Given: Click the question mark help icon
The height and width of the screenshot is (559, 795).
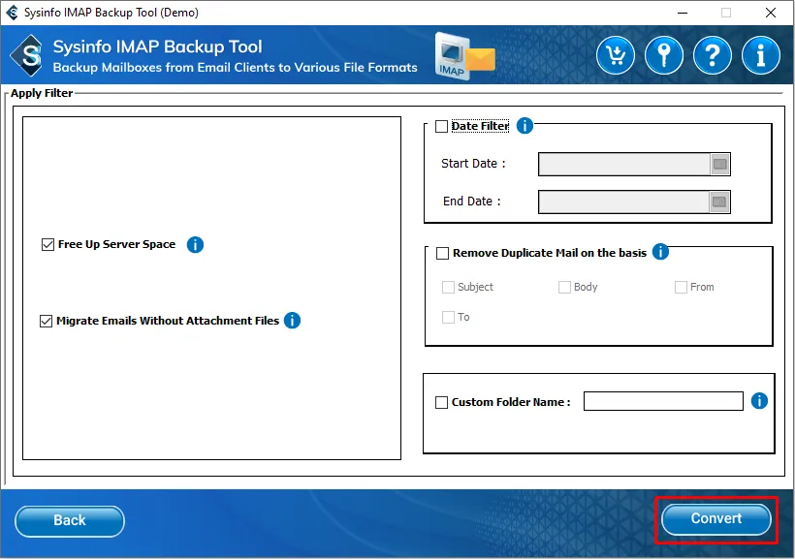Looking at the screenshot, I should 713,56.
